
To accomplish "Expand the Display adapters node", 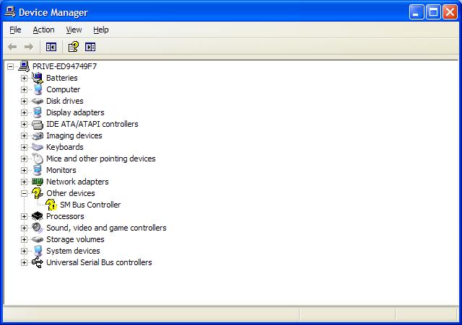I will (x=24, y=112).
